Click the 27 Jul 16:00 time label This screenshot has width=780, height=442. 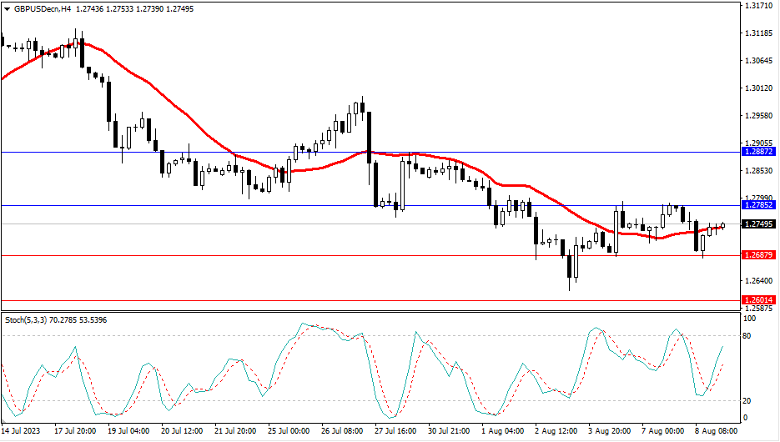(397, 432)
